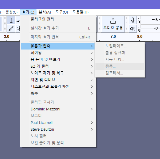Click the 8.0 mark on the timeline ruler
This screenshot has width=160, height=159.
(140, 37)
